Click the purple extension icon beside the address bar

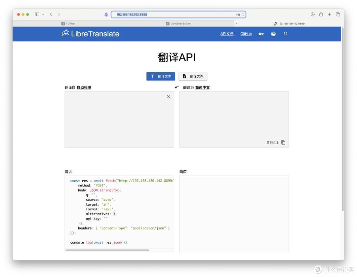coord(106,15)
